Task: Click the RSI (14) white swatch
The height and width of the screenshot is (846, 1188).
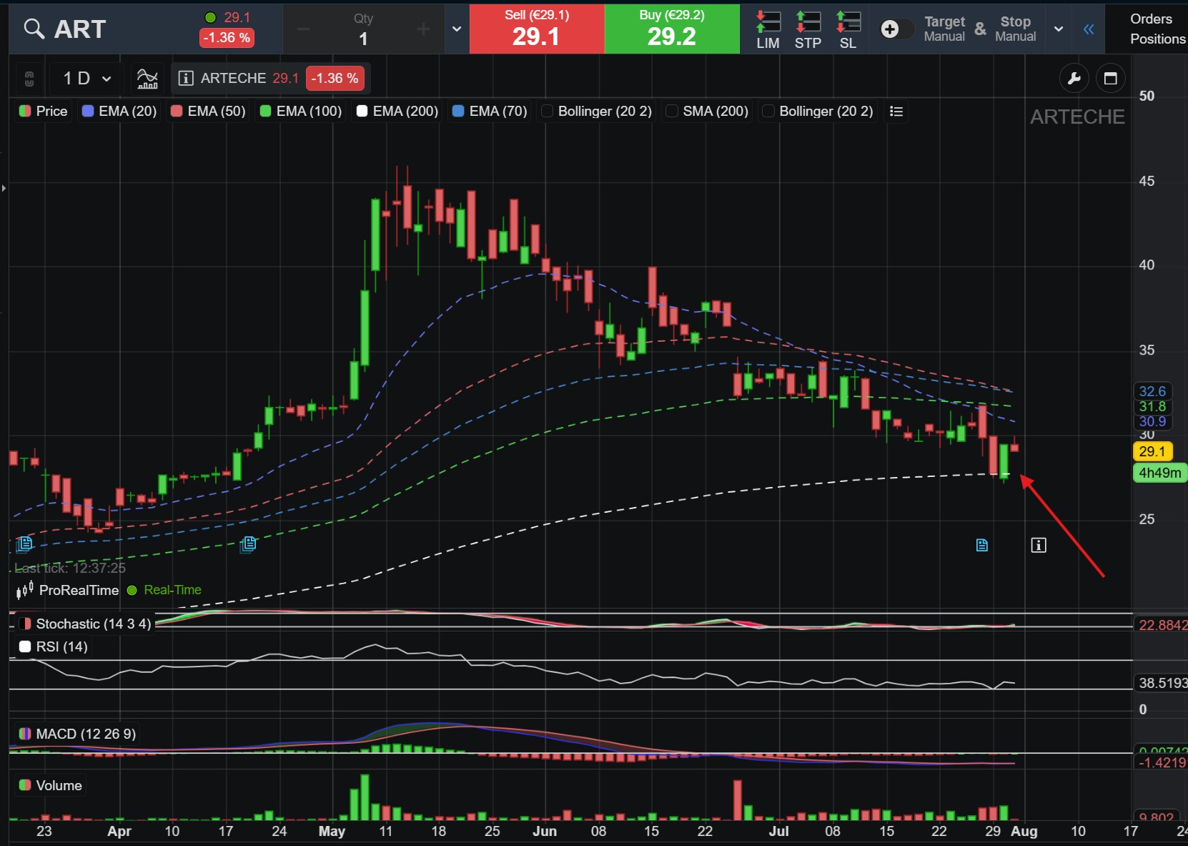Action: tap(25, 646)
